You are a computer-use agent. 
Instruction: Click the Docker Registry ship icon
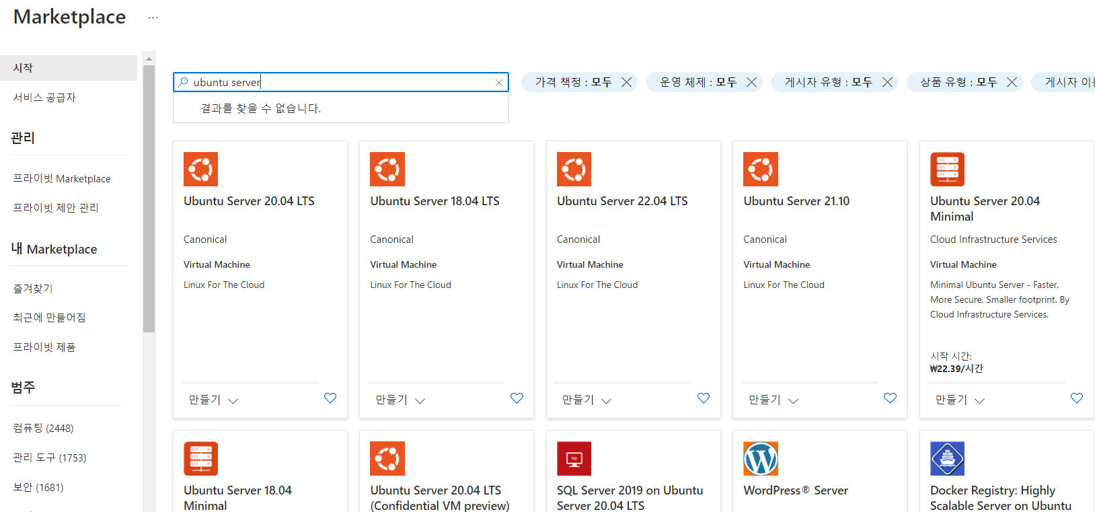[947, 459]
